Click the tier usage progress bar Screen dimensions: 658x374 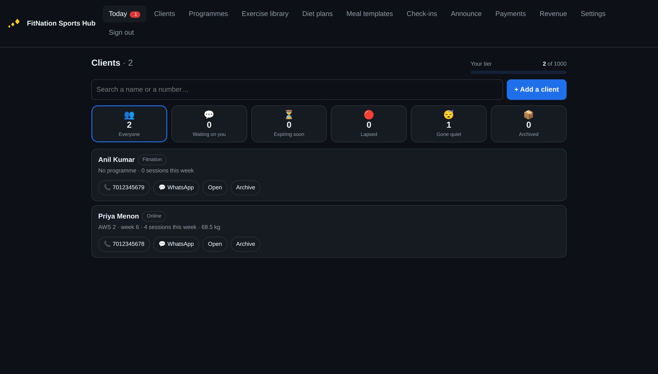pos(518,72)
